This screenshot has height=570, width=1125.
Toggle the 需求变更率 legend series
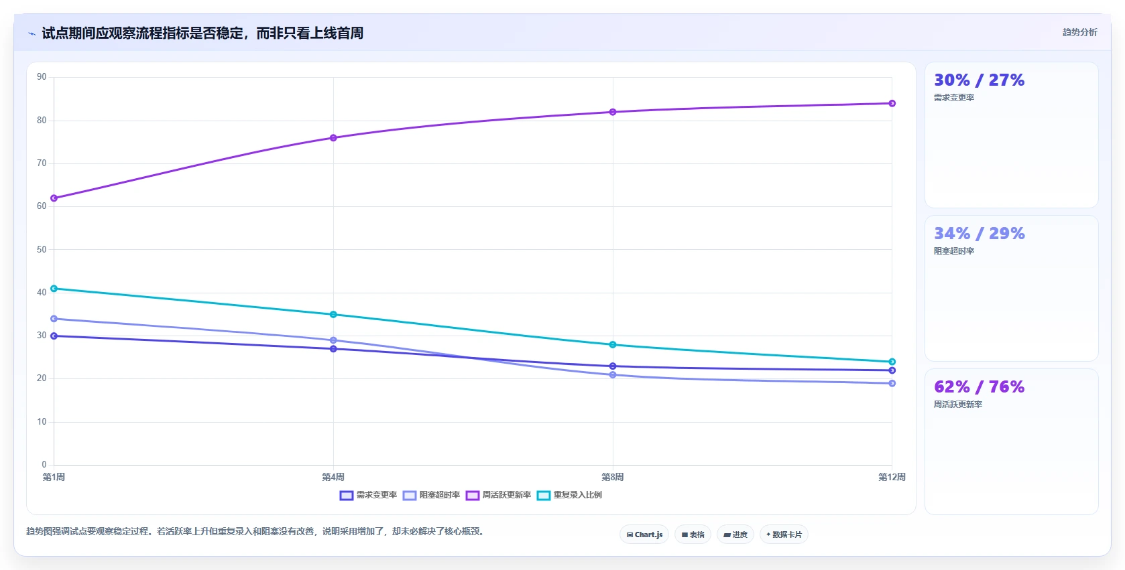(x=368, y=495)
